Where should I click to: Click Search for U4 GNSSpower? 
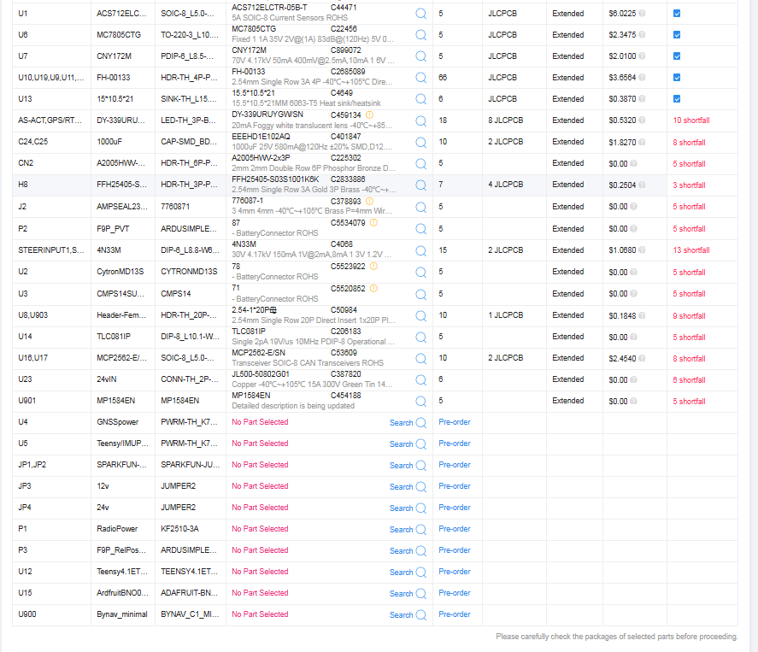pos(408,423)
